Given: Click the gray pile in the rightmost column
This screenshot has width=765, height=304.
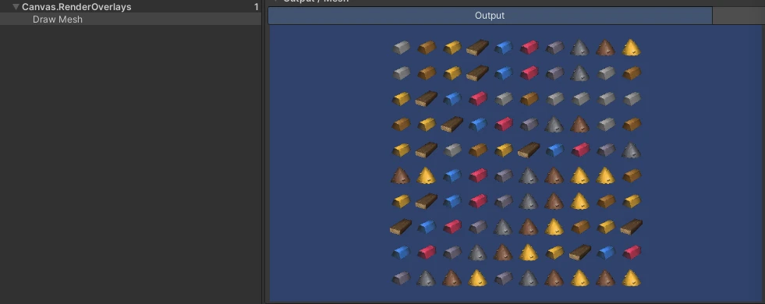Looking at the screenshot, I should click(x=632, y=150).
